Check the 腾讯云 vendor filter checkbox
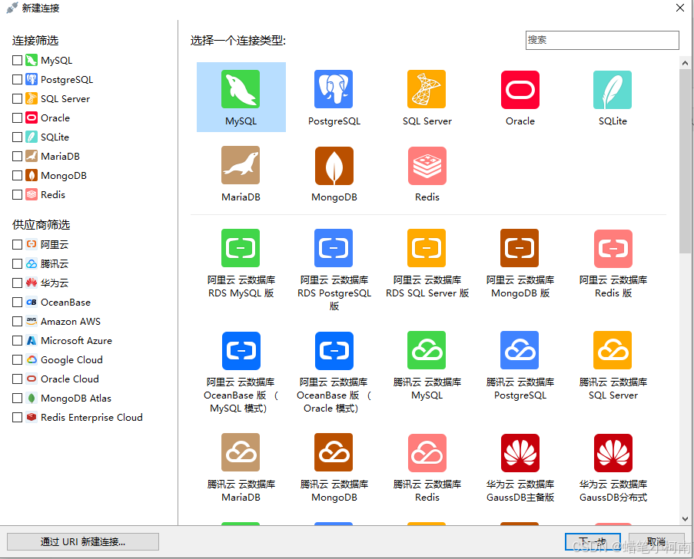 pos(17,263)
